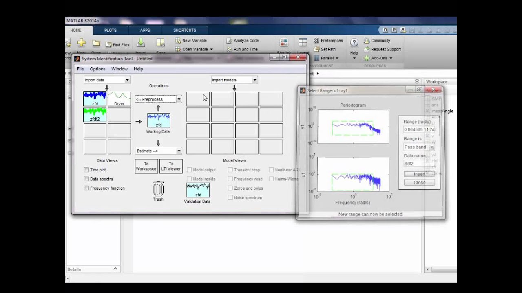Open Preferences gear icon
The image size is (522, 293).
(x=316, y=40)
